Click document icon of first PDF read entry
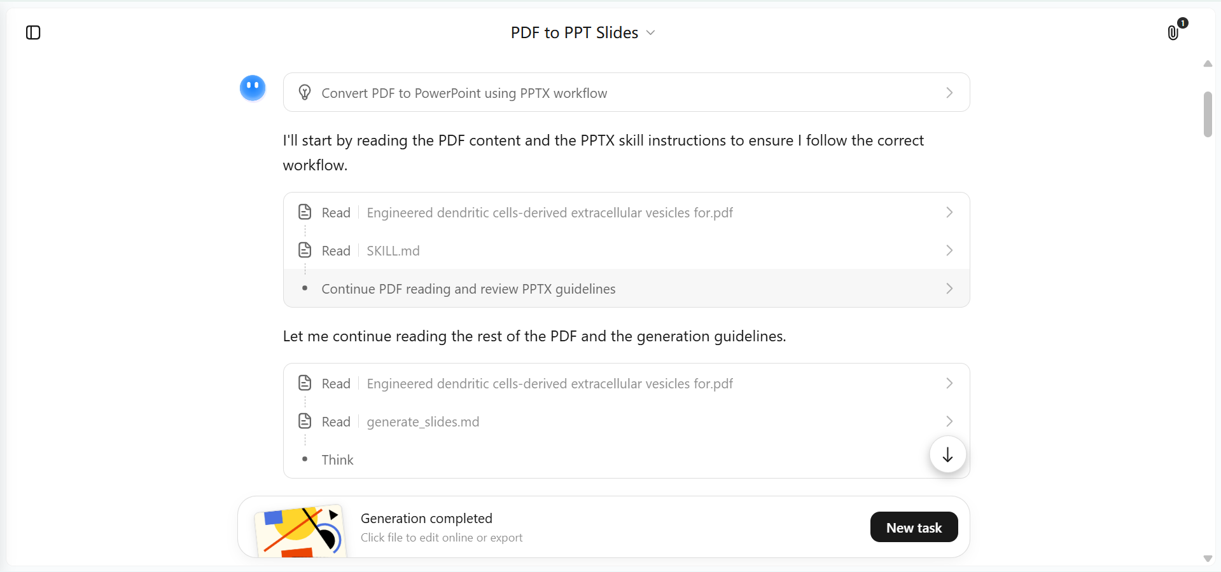The width and height of the screenshot is (1221, 572). coord(305,212)
